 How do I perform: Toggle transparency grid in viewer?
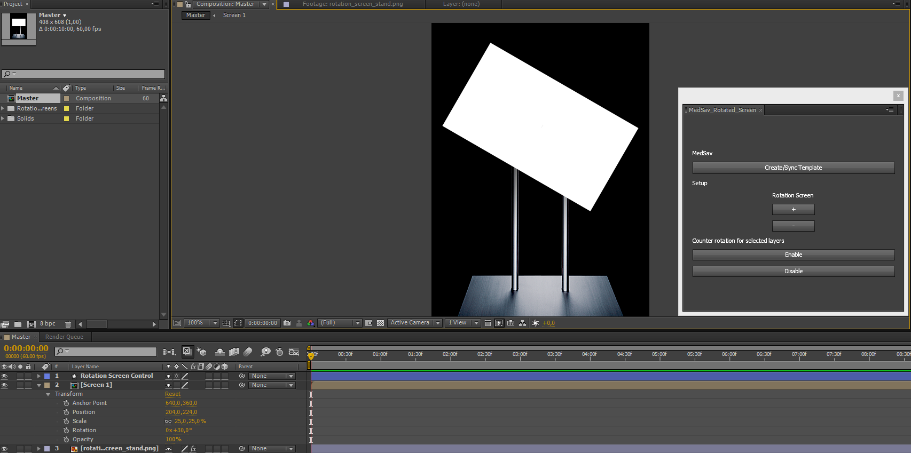pyautogui.click(x=380, y=323)
